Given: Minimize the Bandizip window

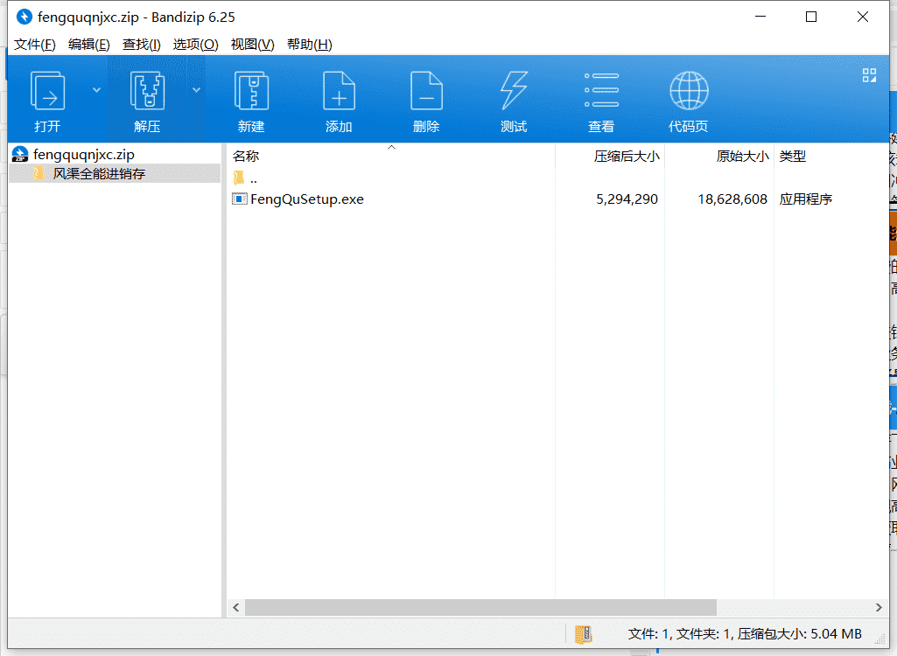Looking at the screenshot, I should click(x=760, y=17).
